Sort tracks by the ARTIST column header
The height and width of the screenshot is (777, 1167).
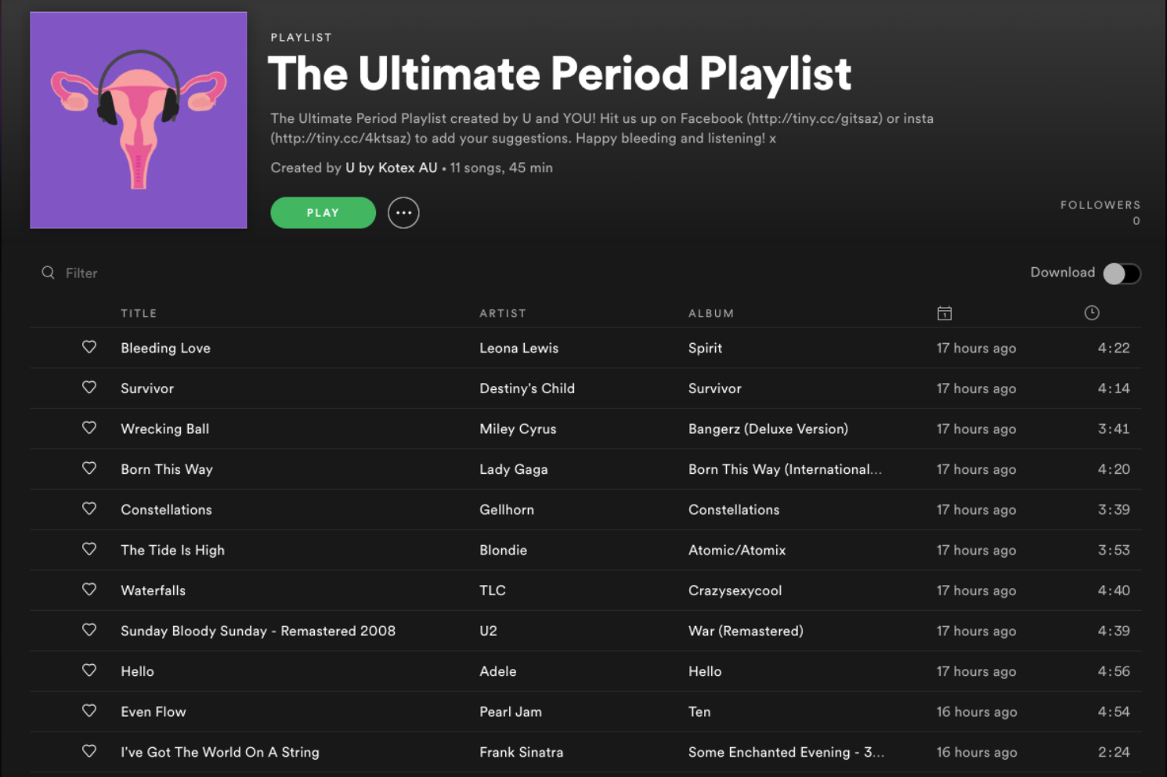(503, 313)
